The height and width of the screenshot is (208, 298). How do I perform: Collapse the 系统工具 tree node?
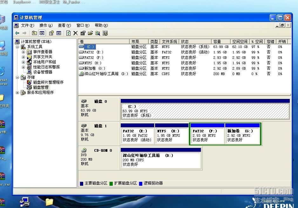pos(17,47)
